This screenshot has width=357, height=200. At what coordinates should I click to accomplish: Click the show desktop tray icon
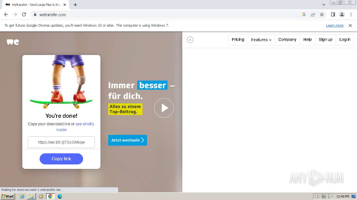(354, 196)
